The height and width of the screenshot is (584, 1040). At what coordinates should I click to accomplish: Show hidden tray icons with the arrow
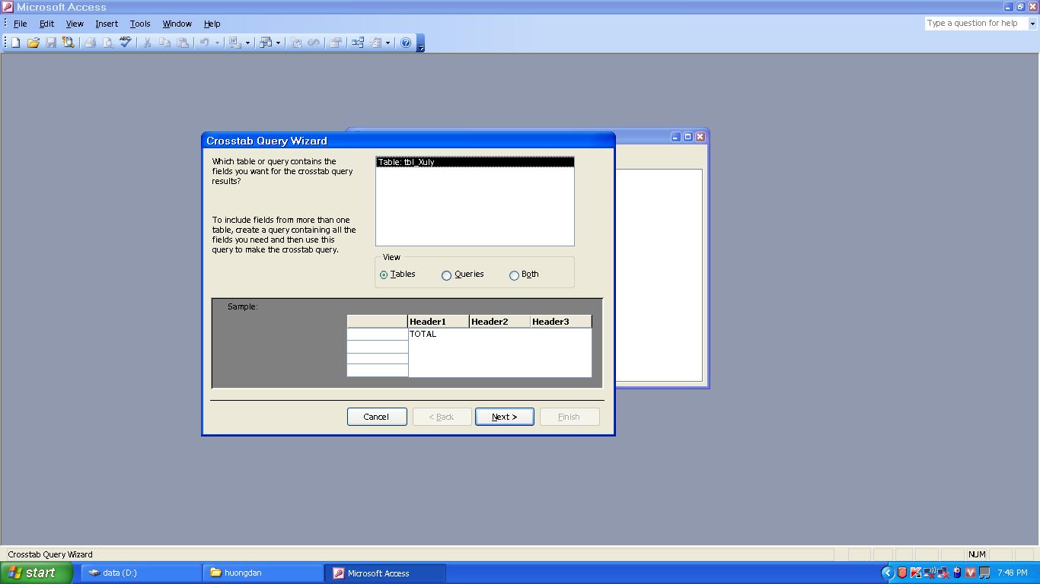[x=887, y=573]
